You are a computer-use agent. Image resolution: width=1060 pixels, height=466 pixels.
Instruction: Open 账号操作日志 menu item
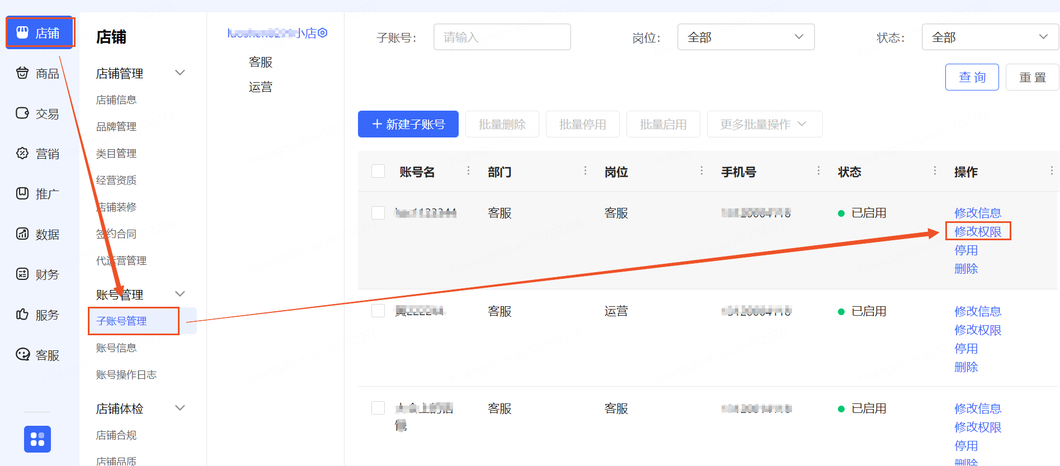pos(126,375)
